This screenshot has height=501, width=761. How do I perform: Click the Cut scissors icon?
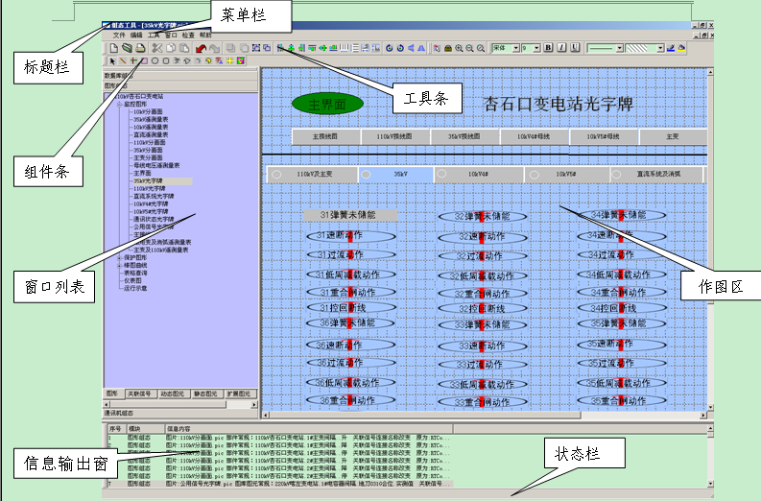click(157, 48)
